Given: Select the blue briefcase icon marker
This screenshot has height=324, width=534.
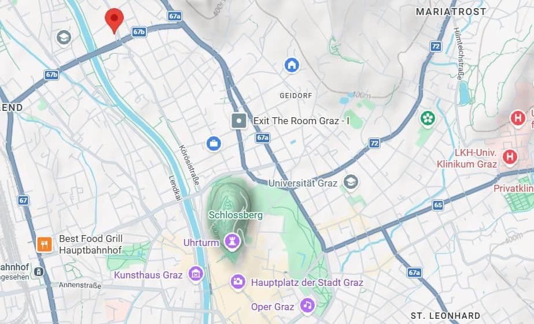Looking at the screenshot, I should 213,143.
